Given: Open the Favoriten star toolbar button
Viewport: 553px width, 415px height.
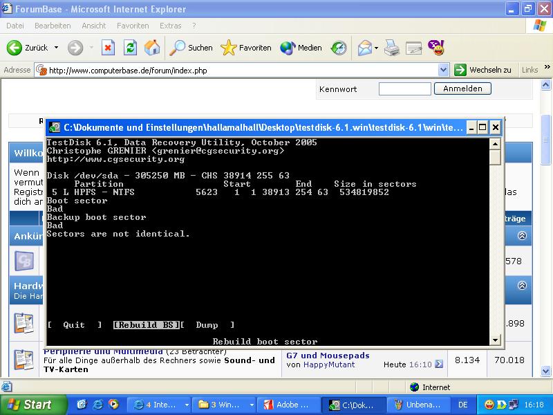Looking at the screenshot, I should coord(246,48).
